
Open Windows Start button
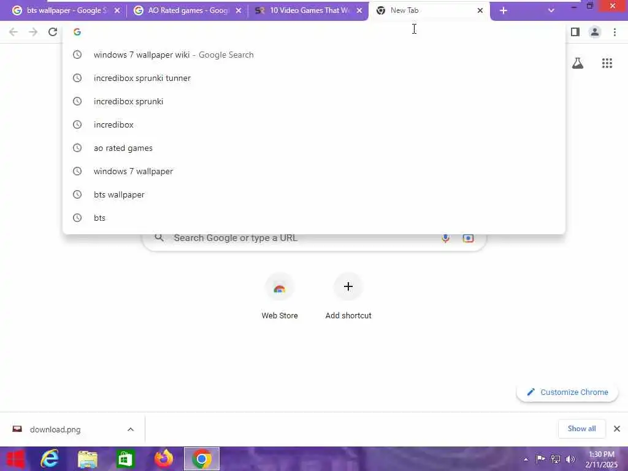tap(15, 459)
